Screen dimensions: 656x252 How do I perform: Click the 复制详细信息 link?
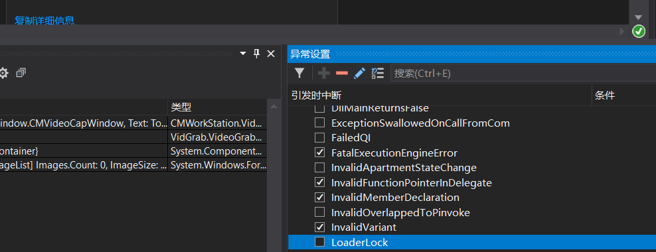[44, 20]
